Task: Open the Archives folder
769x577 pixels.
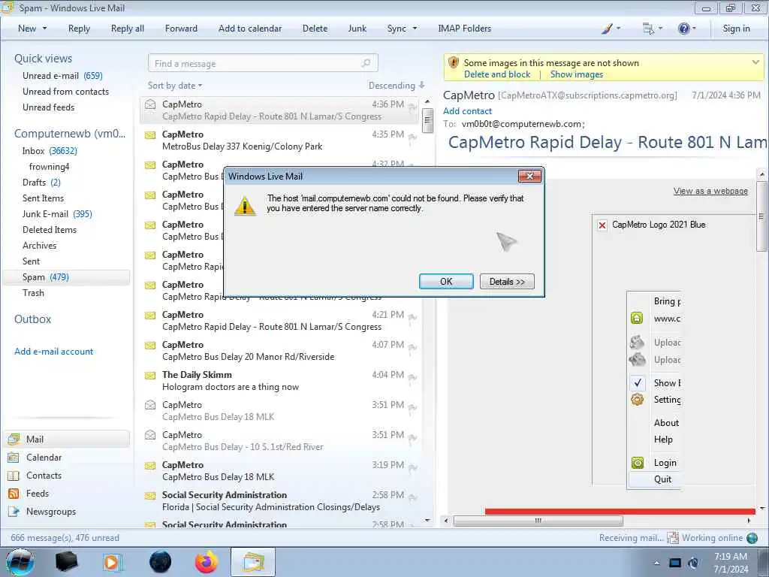Action: (39, 246)
